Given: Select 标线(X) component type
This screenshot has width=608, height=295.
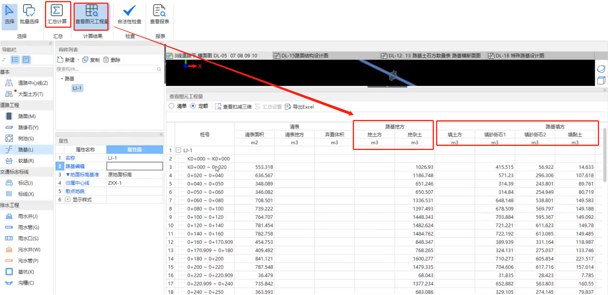Looking at the screenshot, I should pyautogui.click(x=20, y=194).
